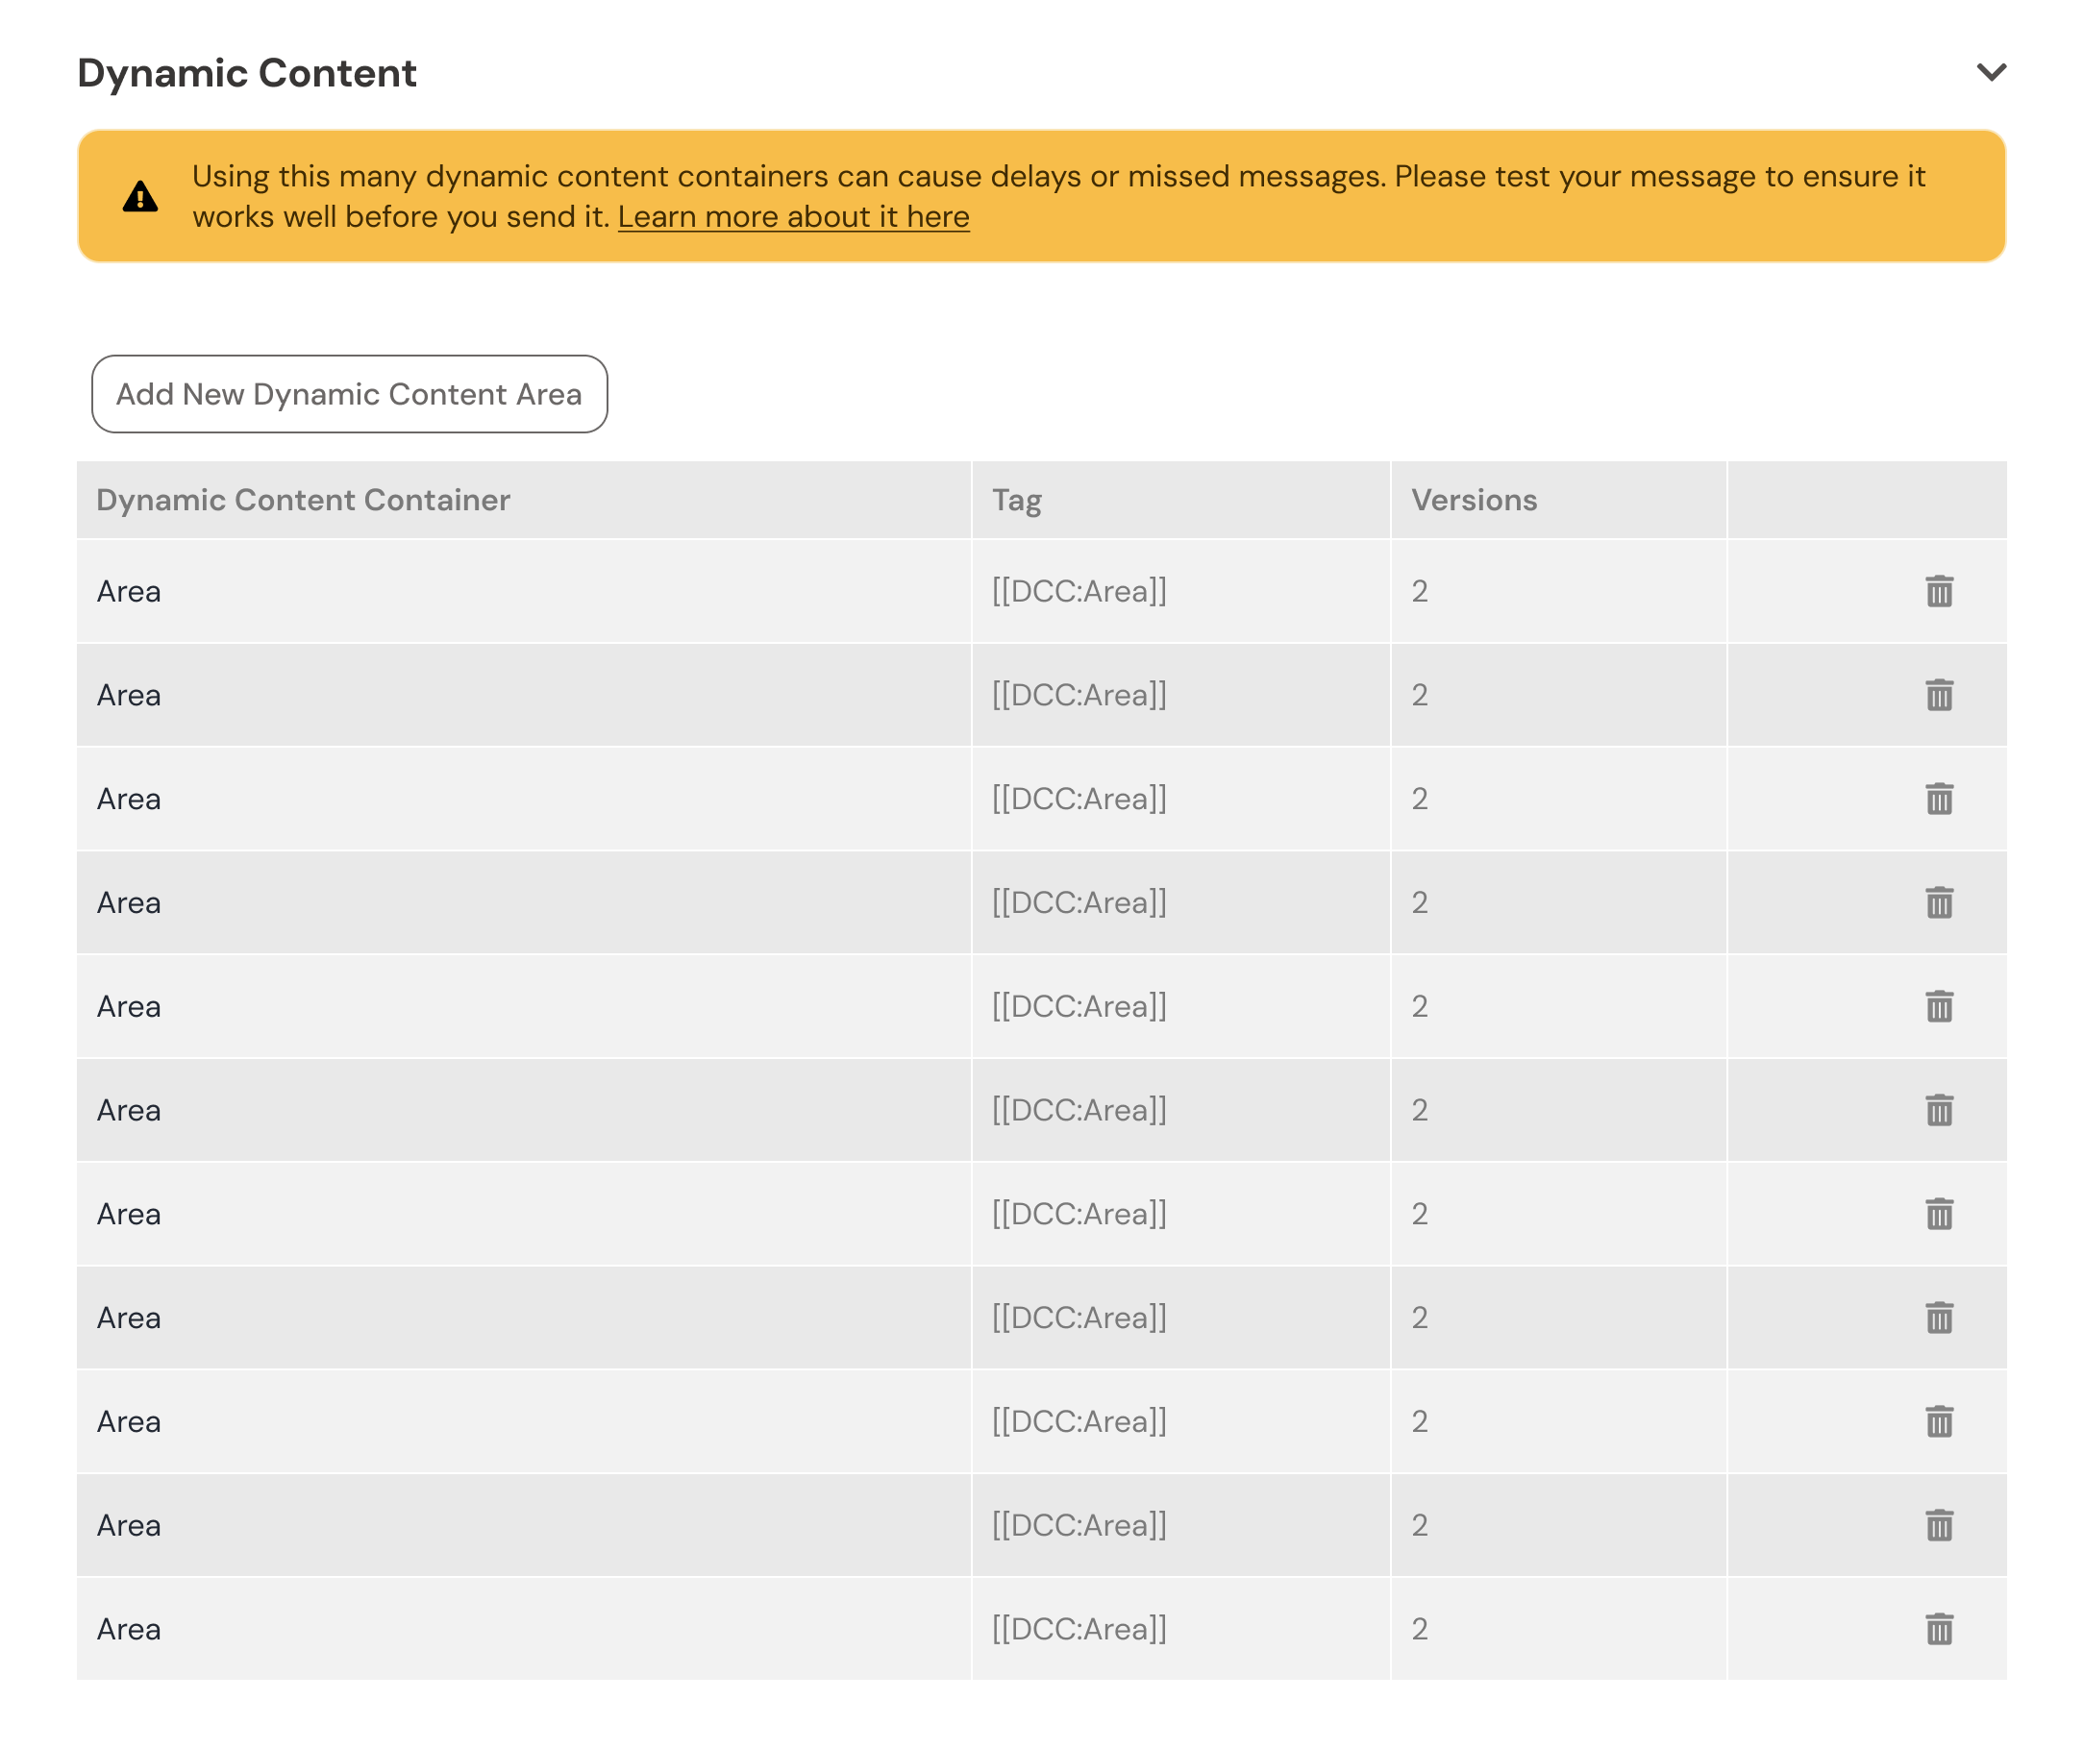The image size is (2084, 1749).
Task: Open the first Area container name
Action: click(129, 591)
